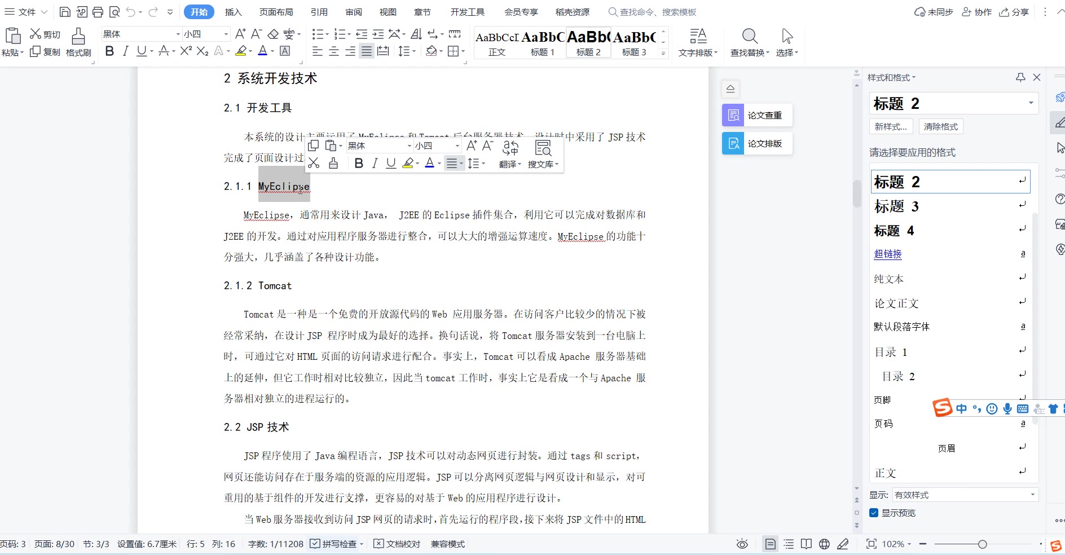This screenshot has width=1065, height=555.
Task: Click the Print icon in the quick access bar
Action: [98, 12]
